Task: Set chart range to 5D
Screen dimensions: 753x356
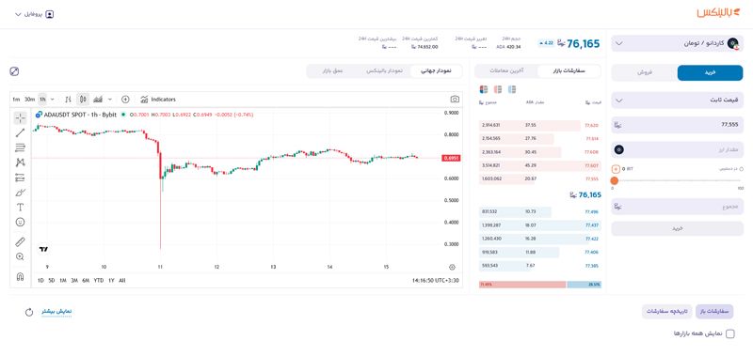Action: pos(52,280)
